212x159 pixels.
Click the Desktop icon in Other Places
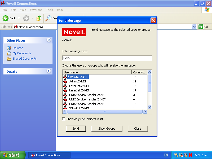(x=9, y=48)
